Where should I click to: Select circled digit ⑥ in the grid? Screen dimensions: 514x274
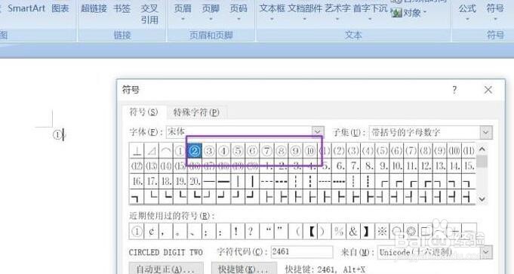(x=252, y=151)
